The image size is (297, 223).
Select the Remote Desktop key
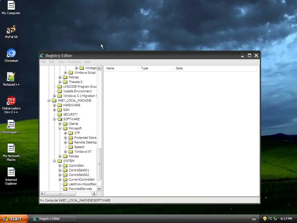(85, 142)
